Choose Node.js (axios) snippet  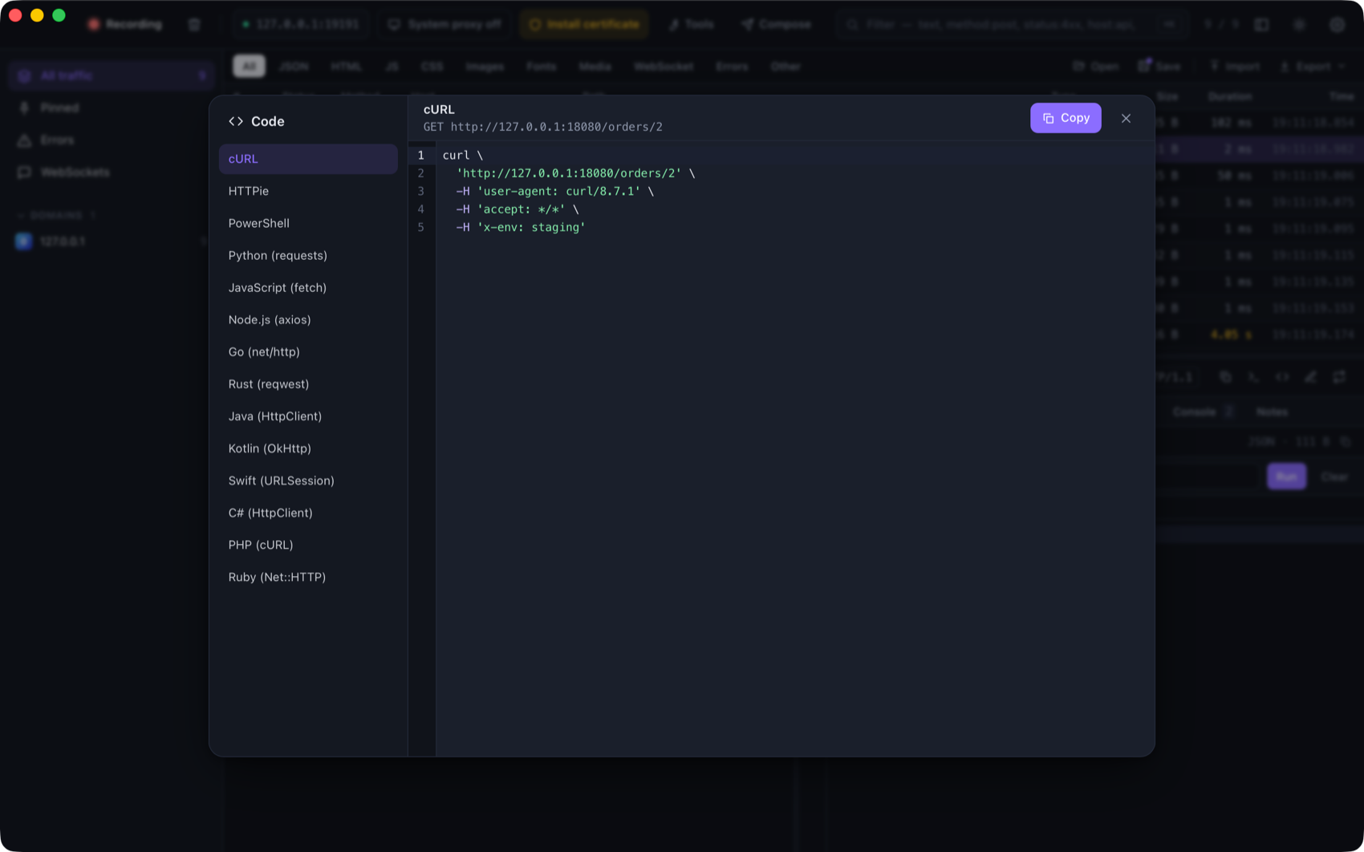[x=308, y=319]
